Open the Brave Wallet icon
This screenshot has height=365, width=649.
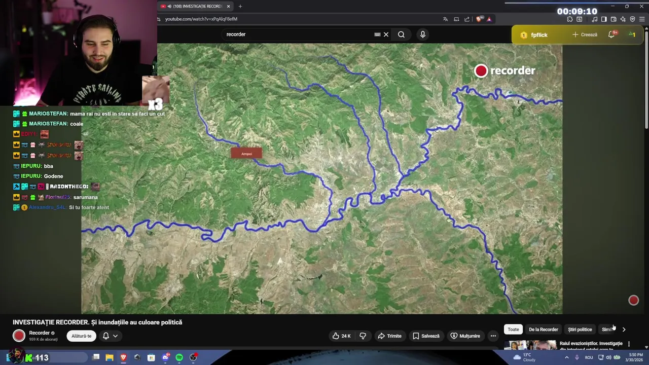click(x=614, y=19)
